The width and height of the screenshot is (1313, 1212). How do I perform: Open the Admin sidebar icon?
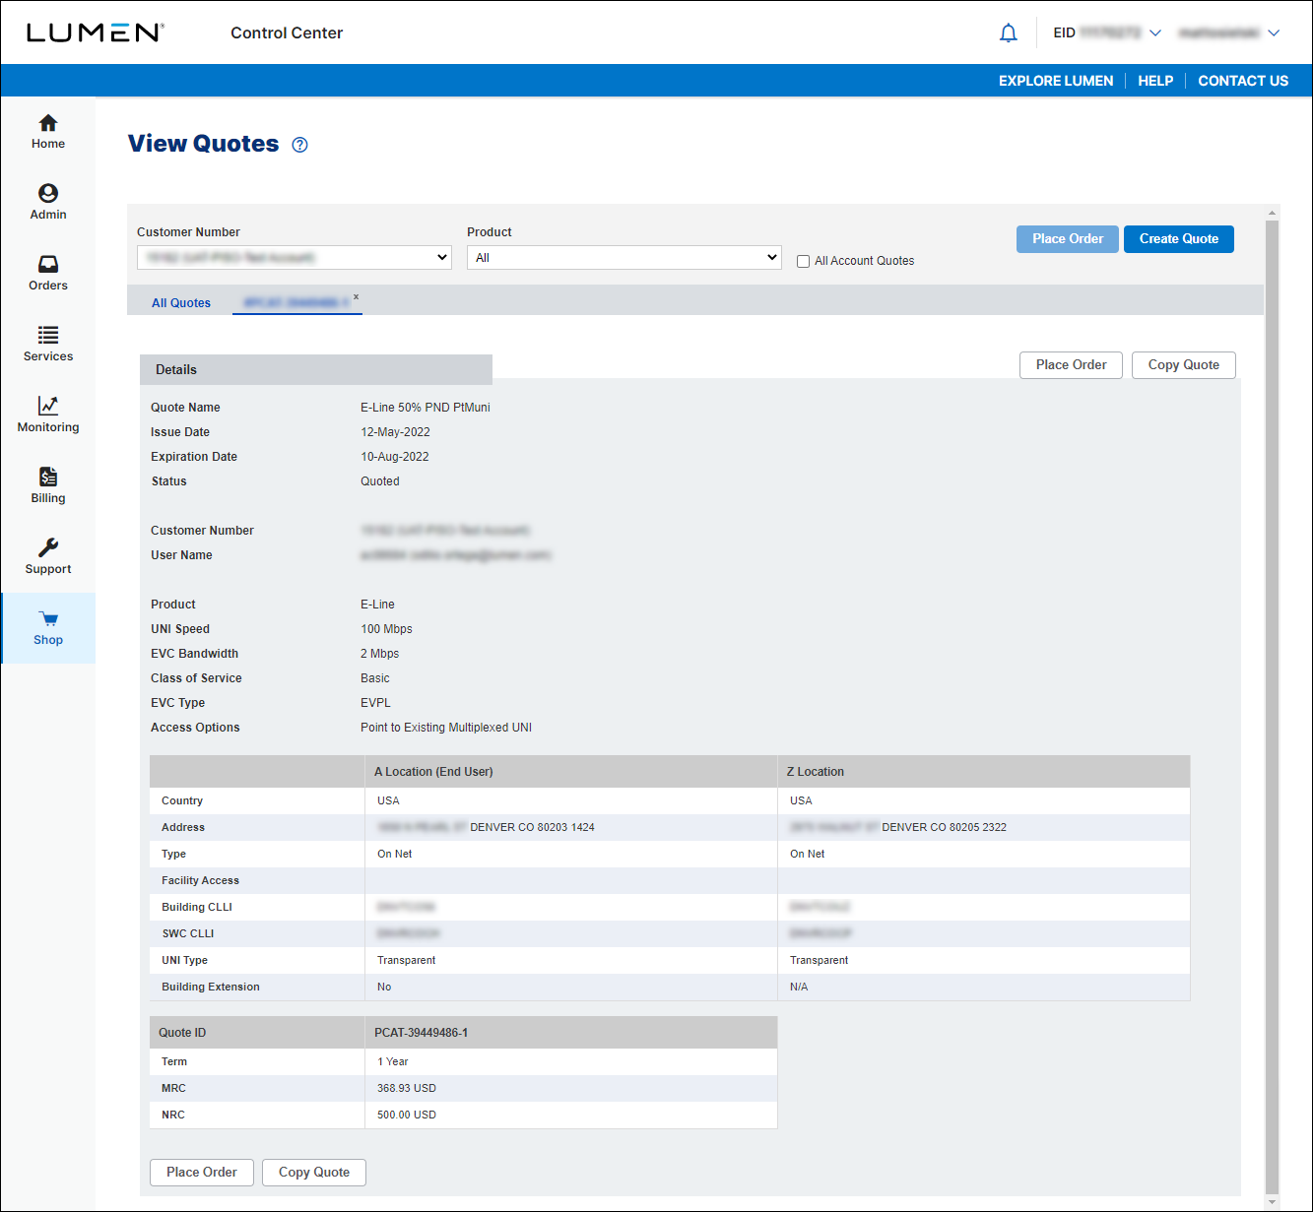click(x=47, y=203)
